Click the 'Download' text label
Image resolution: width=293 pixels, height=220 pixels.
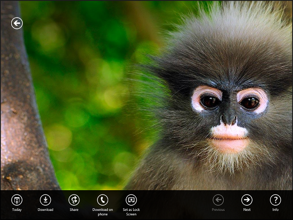45,210
